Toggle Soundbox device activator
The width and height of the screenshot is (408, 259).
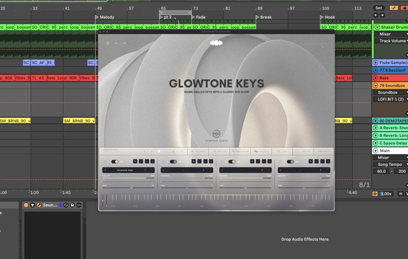tap(26, 205)
